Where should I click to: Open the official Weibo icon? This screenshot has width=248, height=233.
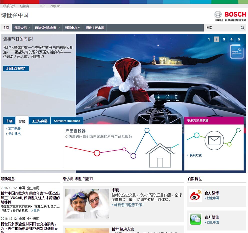[196, 195]
